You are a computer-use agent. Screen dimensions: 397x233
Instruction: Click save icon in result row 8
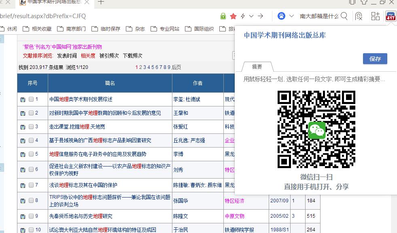pos(23,201)
